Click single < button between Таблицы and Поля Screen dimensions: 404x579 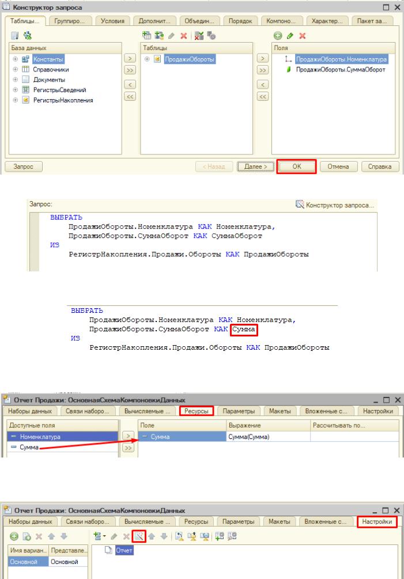click(x=263, y=85)
